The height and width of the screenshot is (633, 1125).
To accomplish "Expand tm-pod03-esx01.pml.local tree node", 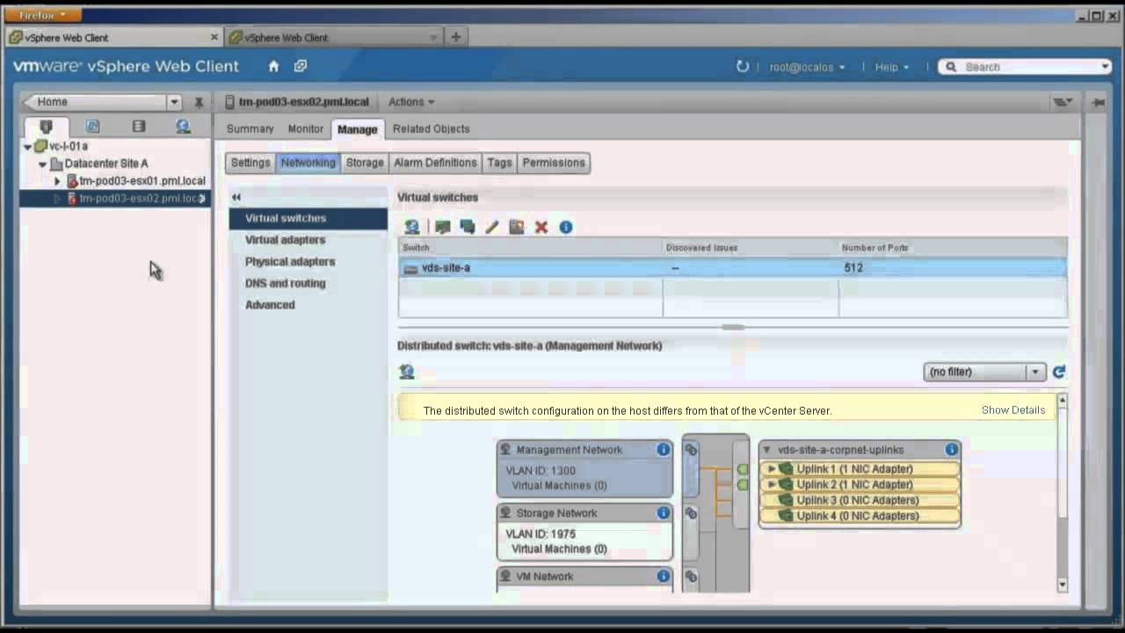I will [58, 181].
